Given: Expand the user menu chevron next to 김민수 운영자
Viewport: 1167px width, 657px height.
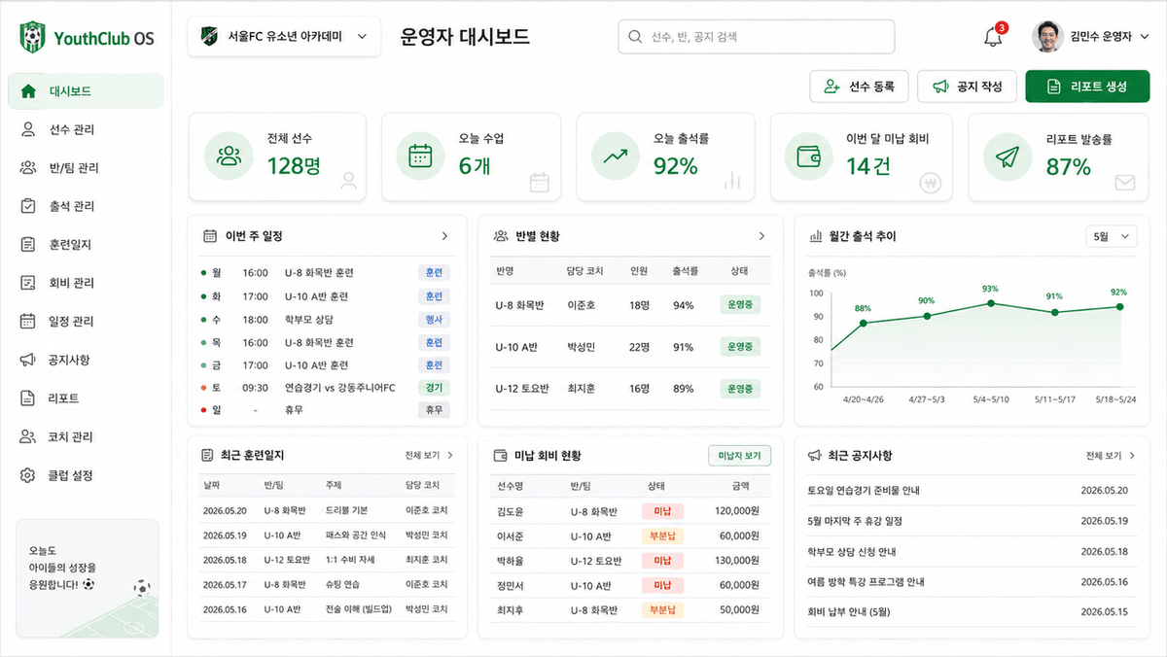Looking at the screenshot, I should pos(1145,37).
